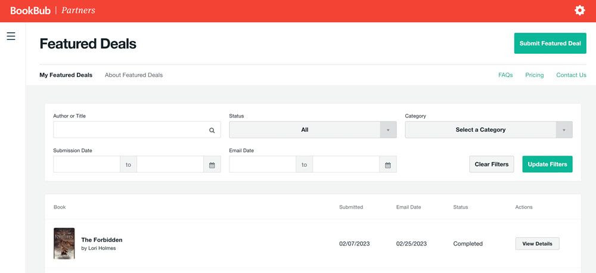The height and width of the screenshot is (273, 596).
Task: View Details for The Forbidden
Action: (x=538, y=244)
